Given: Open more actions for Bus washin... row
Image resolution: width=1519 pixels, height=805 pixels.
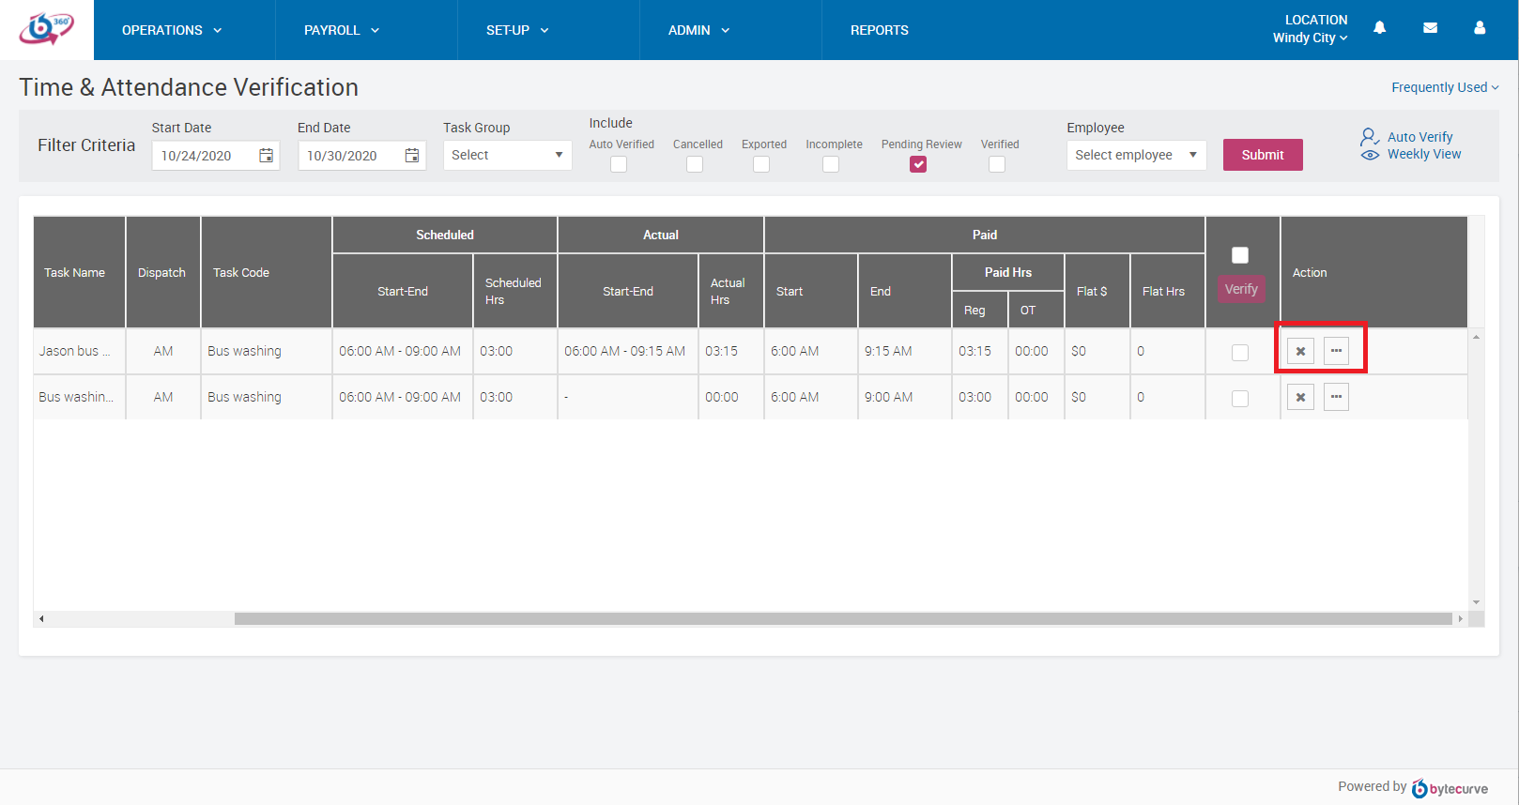Looking at the screenshot, I should point(1336,397).
